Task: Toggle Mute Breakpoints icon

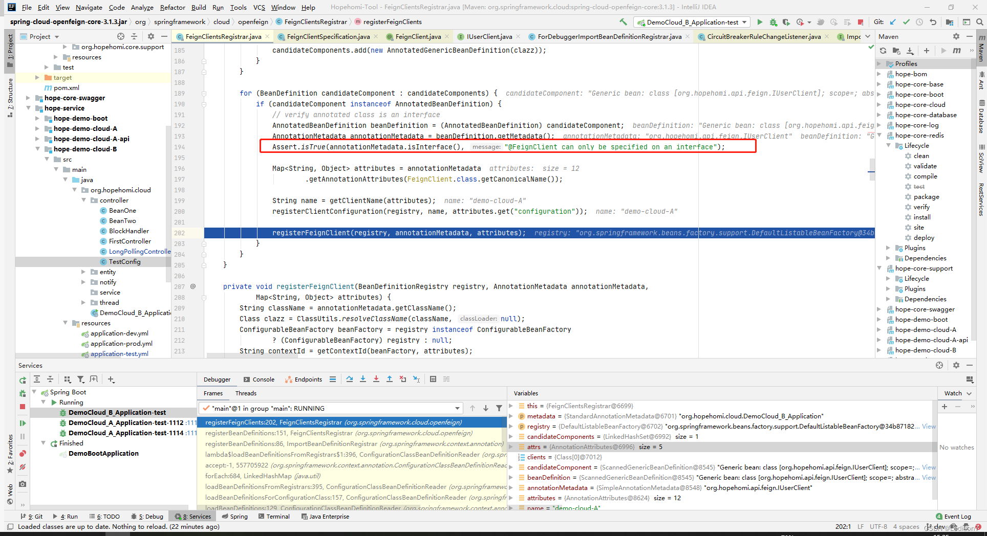Action: pyautogui.click(x=23, y=467)
